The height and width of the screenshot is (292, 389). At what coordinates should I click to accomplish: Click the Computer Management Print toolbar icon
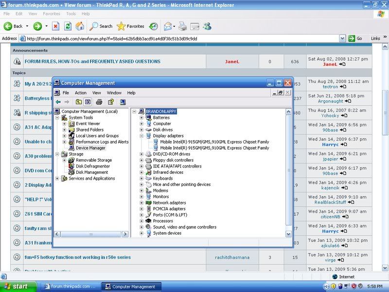(x=99, y=102)
